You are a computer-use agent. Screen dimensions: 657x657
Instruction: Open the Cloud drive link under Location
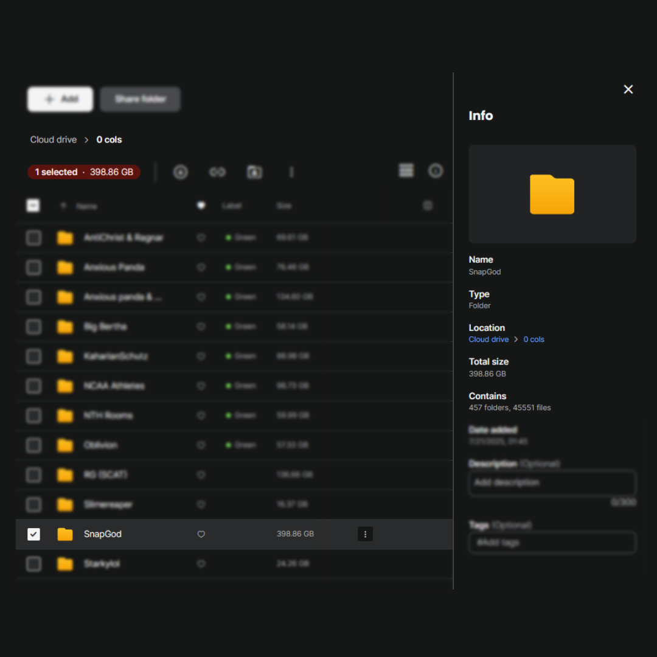488,339
